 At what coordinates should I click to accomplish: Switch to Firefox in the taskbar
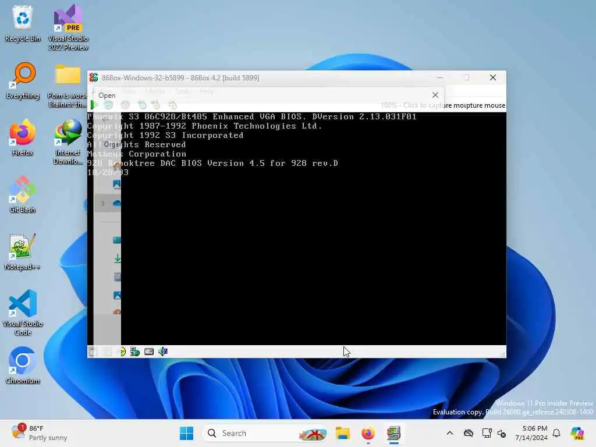coord(368,433)
